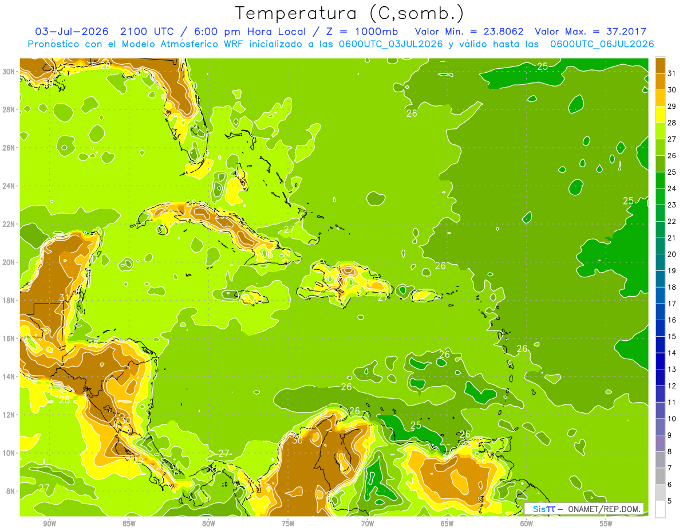Click legend value 6 on the color scale
Image resolution: width=687 pixels, height=531 pixels.
(669, 485)
